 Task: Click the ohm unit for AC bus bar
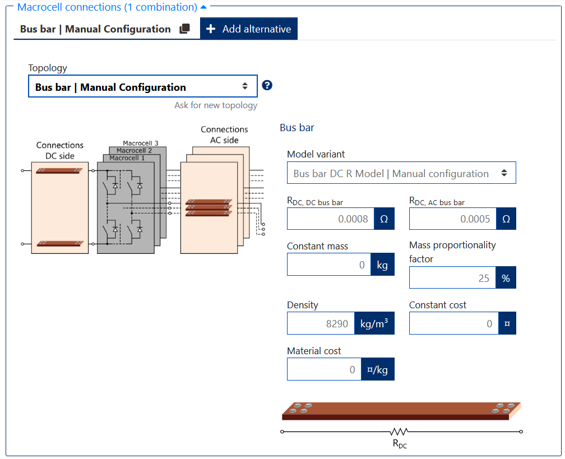click(506, 219)
